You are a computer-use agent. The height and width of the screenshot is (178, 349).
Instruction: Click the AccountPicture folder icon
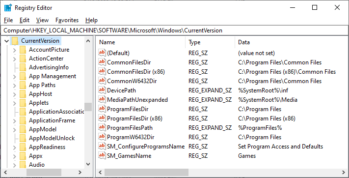pos(23,50)
